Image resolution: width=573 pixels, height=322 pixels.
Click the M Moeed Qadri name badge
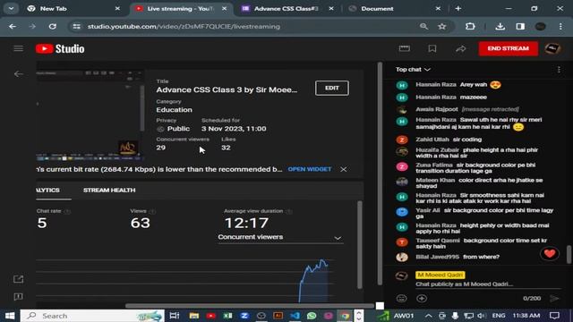click(440, 275)
